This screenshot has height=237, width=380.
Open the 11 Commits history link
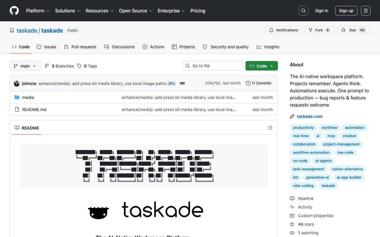259,83
